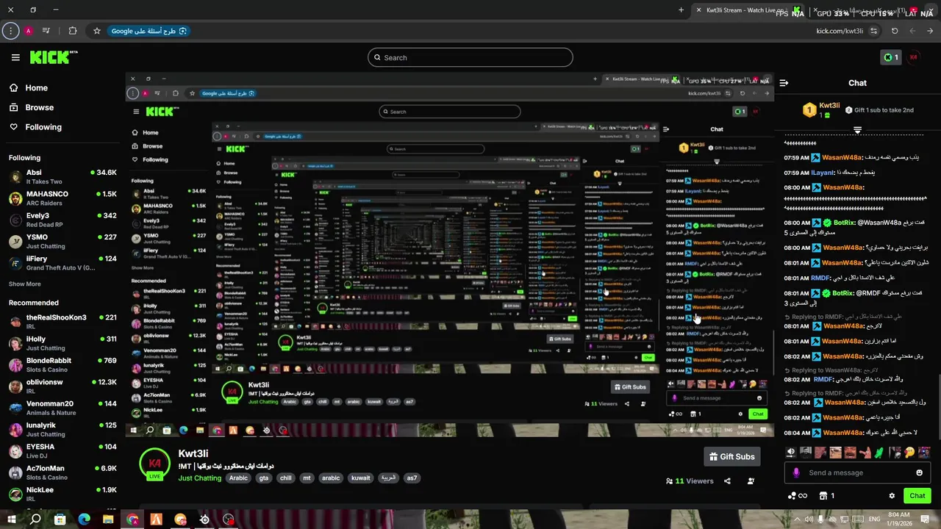Image resolution: width=941 pixels, height=529 pixels.
Task: Click the Google Lens ask chip
Action: [149, 31]
